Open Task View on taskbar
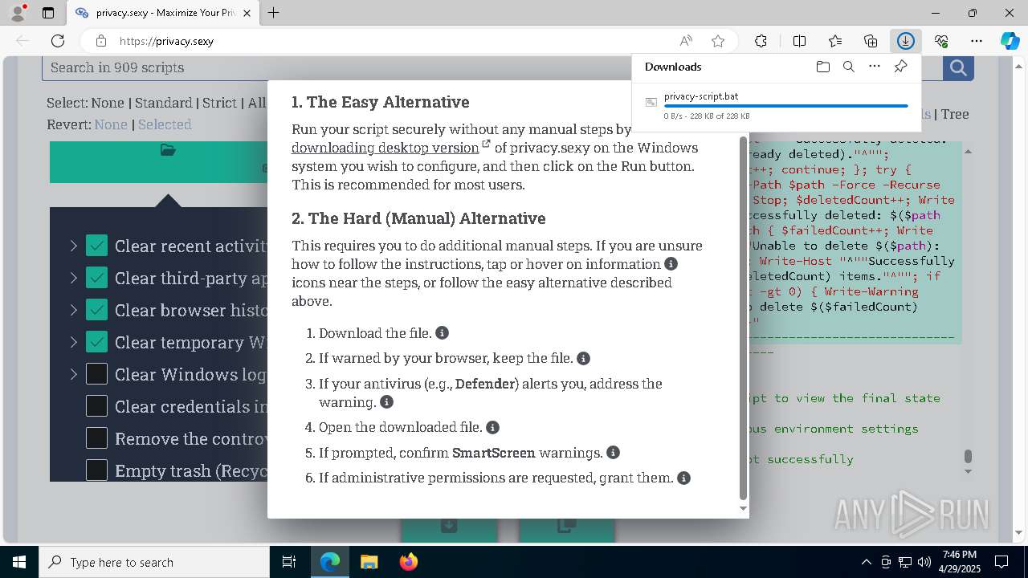 coord(289,562)
